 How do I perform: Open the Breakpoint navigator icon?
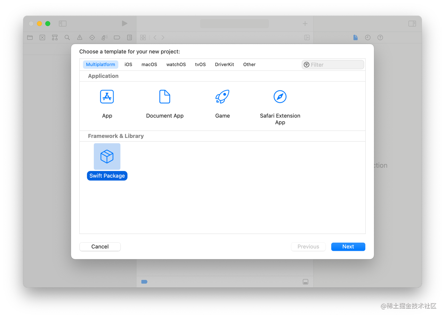(117, 37)
